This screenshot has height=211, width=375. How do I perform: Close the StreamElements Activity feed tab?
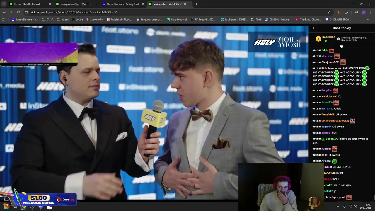click(x=143, y=4)
